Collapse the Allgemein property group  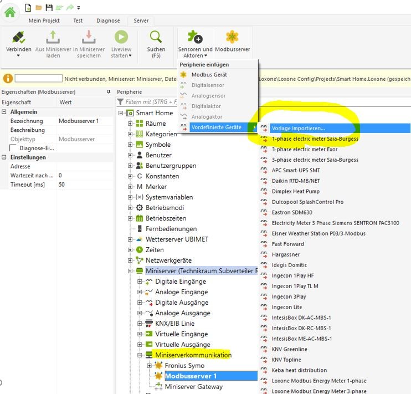coord(4,112)
